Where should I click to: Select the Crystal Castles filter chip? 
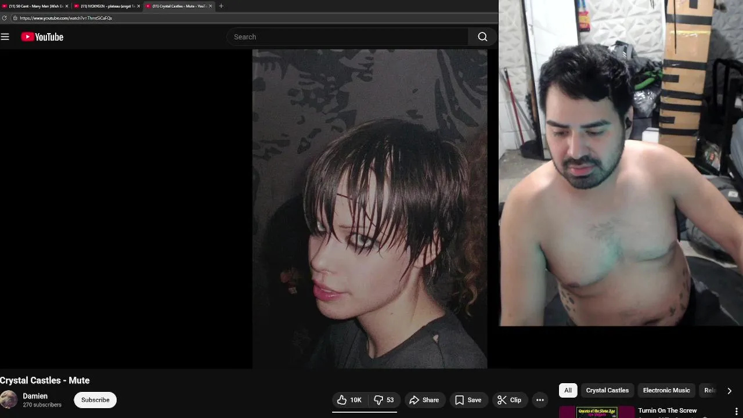point(607,390)
